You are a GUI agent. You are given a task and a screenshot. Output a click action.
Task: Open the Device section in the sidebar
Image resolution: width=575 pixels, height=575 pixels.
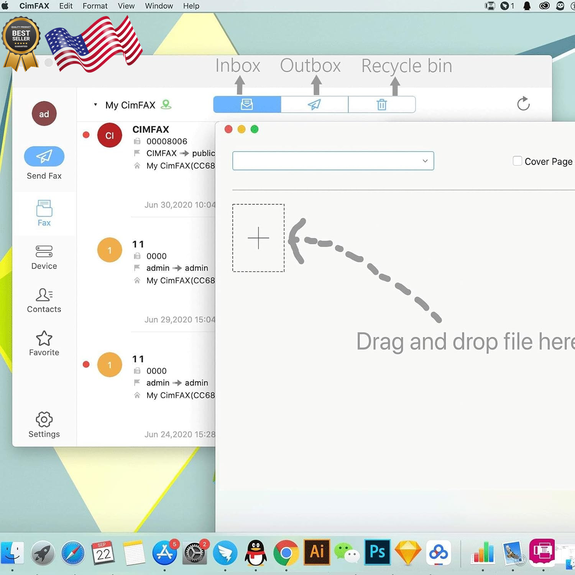pyautogui.click(x=44, y=257)
